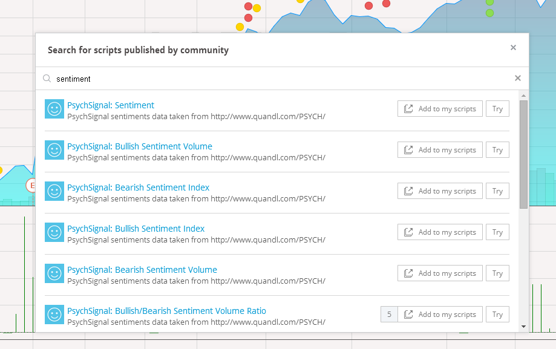This screenshot has height=349, width=556.
Task: Click the count badge showing 5
Action: pyautogui.click(x=389, y=315)
